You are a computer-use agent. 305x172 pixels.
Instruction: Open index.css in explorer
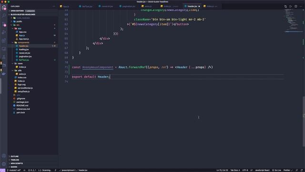point(22,77)
